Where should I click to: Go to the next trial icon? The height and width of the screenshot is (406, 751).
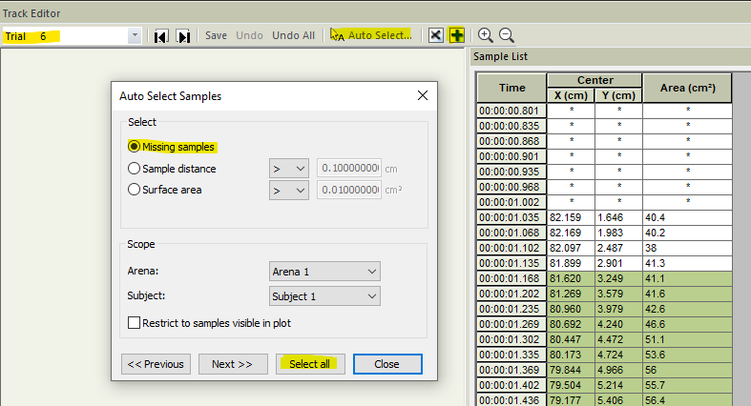183,36
